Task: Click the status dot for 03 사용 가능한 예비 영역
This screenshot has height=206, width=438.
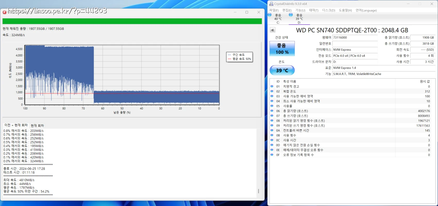Action: pos(272,96)
